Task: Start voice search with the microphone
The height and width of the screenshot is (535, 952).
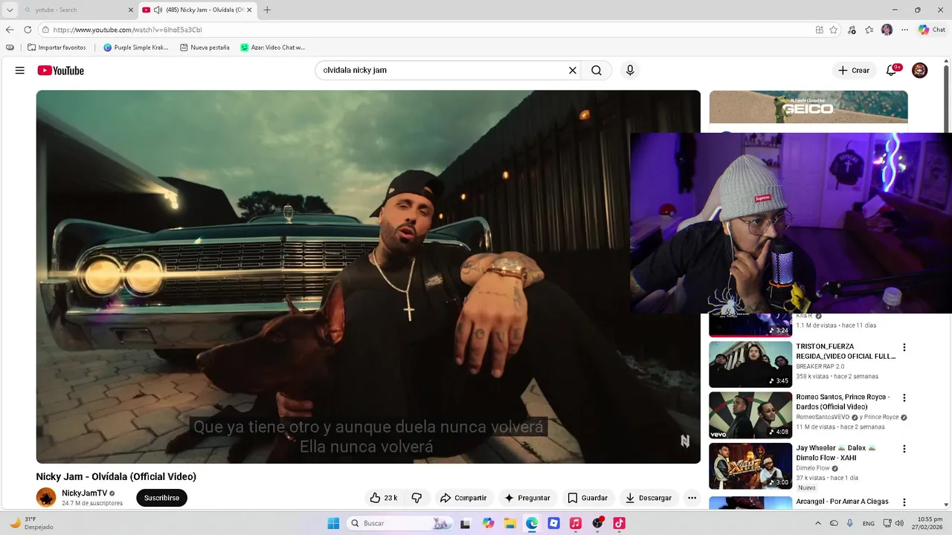Action: point(630,71)
